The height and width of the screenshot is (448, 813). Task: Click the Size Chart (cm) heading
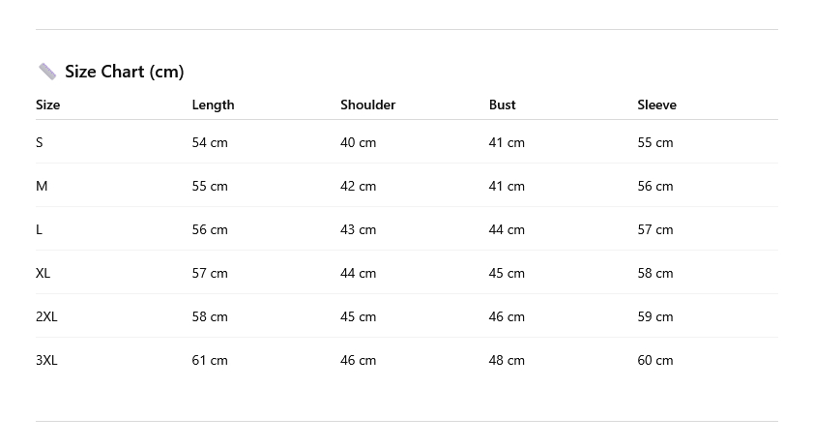pos(124,72)
